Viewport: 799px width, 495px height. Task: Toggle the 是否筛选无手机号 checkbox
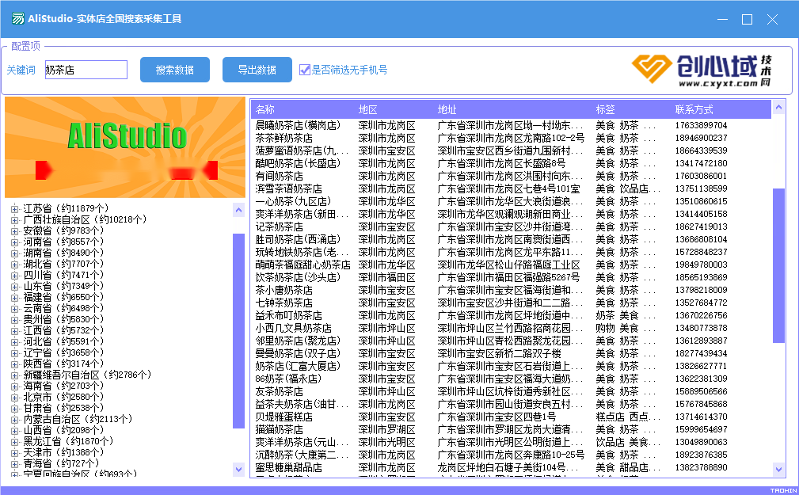304,70
